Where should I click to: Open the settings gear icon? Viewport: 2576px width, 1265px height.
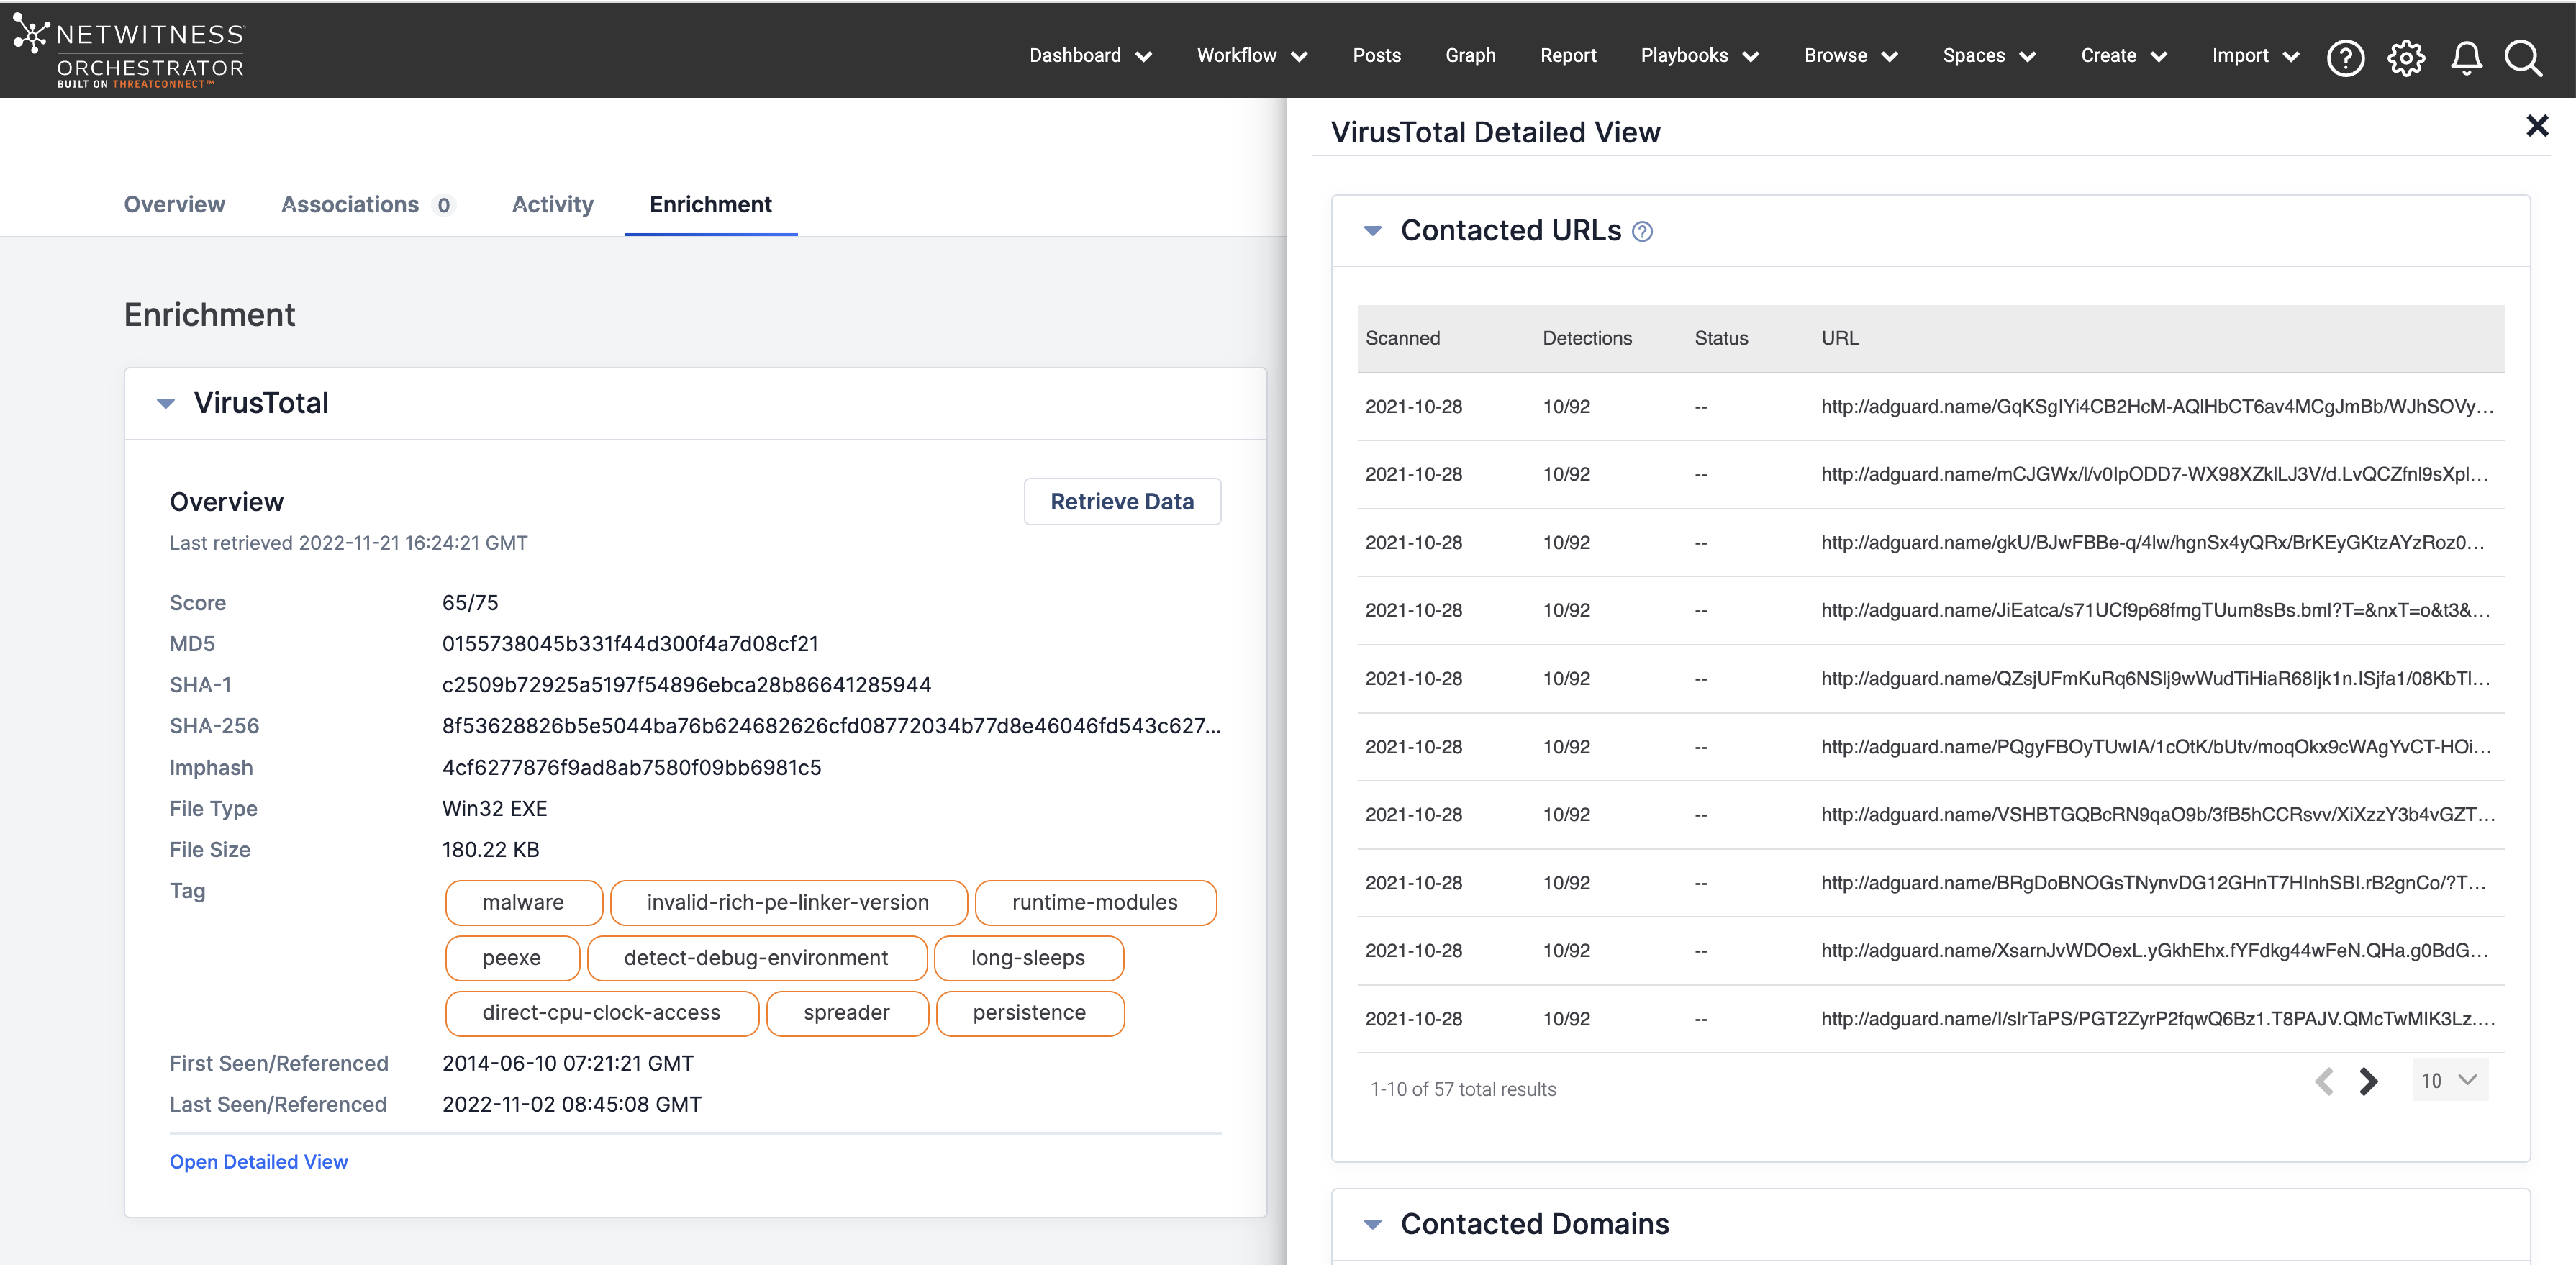tap(2406, 57)
